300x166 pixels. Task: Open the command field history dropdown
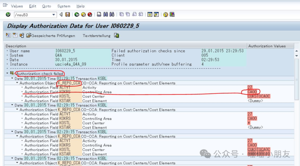pyautogui.click(x=54, y=15)
